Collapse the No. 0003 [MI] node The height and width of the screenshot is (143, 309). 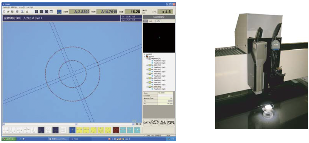147,74
